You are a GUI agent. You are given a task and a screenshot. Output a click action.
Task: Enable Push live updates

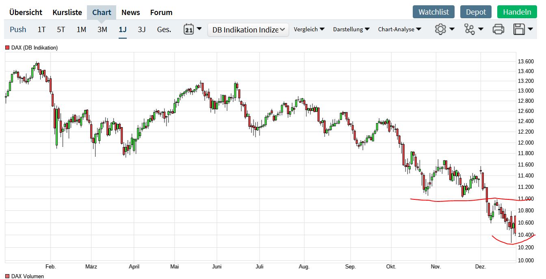point(18,29)
